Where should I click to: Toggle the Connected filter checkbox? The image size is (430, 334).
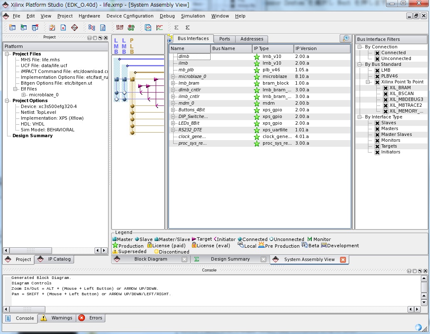coord(378,53)
